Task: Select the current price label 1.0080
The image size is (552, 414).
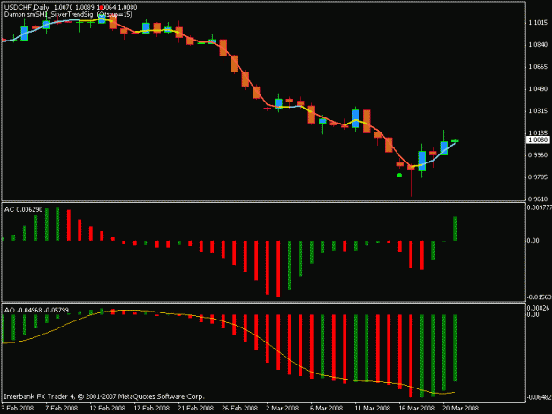Action: pyautogui.click(x=538, y=140)
